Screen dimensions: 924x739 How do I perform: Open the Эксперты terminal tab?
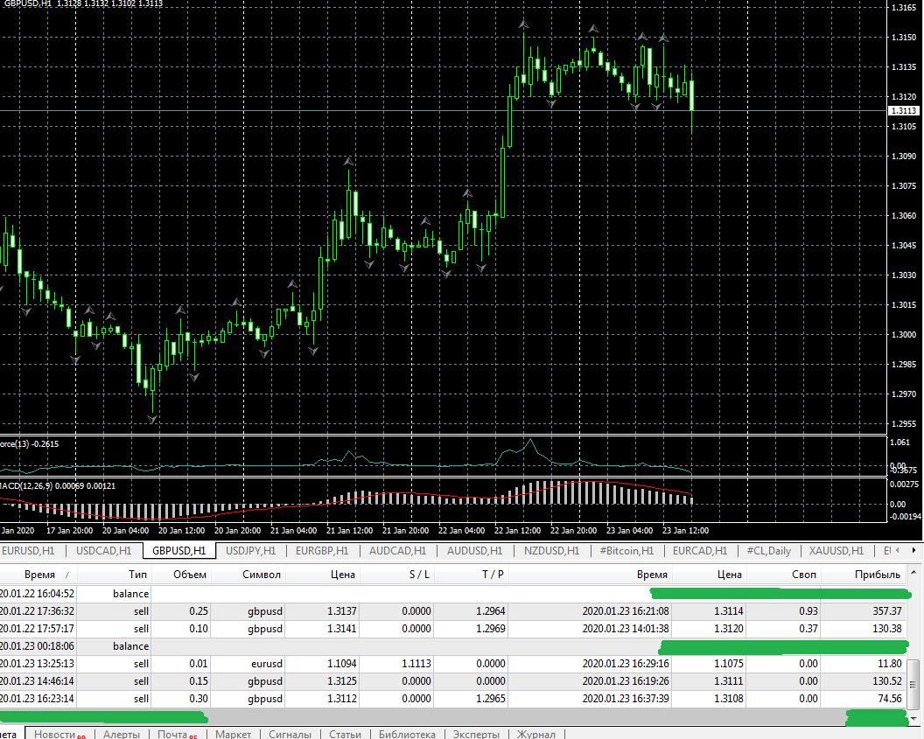pyautogui.click(x=476, y=734)
